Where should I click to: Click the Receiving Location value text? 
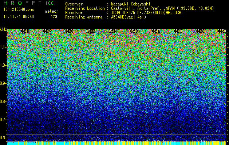click(x=162, y=8)
